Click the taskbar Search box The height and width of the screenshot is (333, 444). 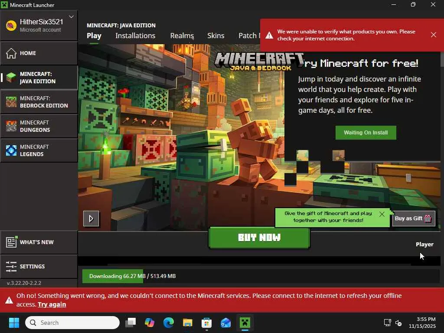pos(72,323)
